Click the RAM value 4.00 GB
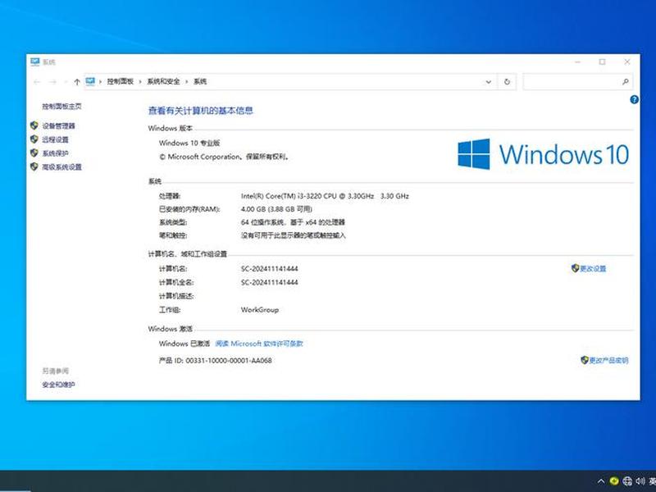 [x=276, y=209]
